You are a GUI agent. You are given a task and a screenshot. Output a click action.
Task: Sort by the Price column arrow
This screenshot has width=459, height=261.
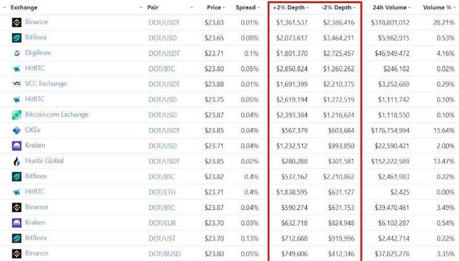[224, 7]
